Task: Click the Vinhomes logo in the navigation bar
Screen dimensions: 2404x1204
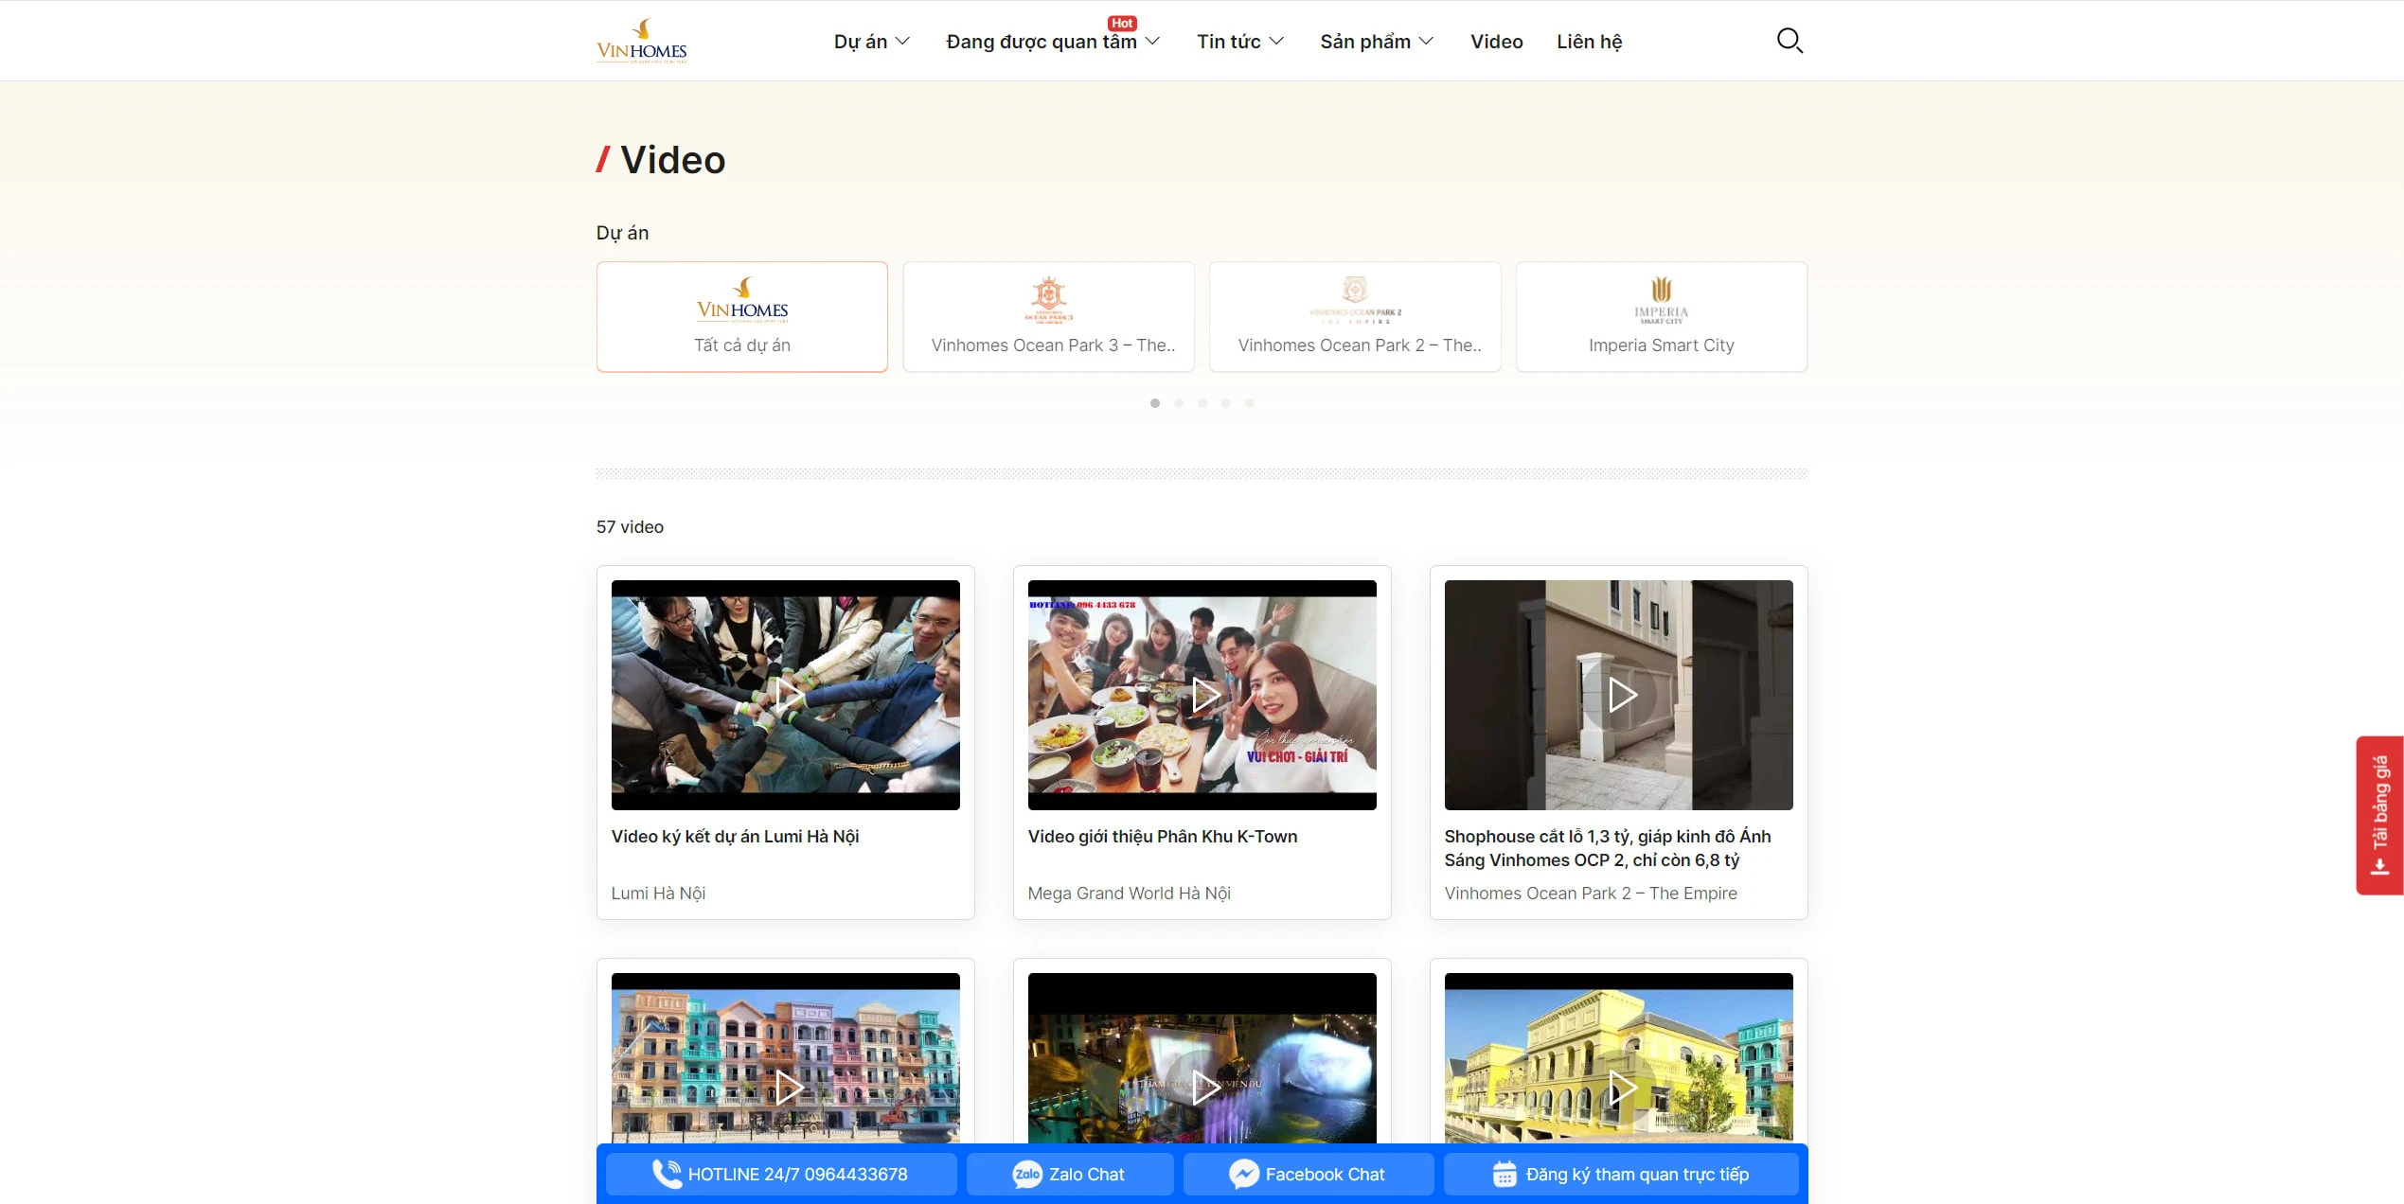Action: coord(641,41)
